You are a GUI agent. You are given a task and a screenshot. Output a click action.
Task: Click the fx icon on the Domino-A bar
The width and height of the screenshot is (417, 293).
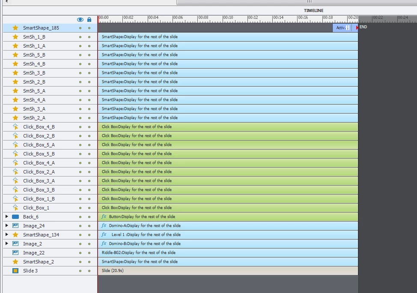(x=104, y=225)
